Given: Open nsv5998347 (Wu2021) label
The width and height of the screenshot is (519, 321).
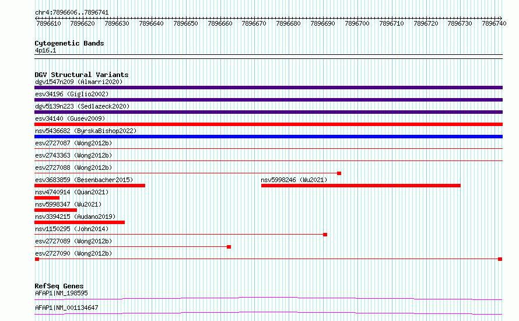Looking at the screenshot, I should pyautogui.click(x=68, y=204).
